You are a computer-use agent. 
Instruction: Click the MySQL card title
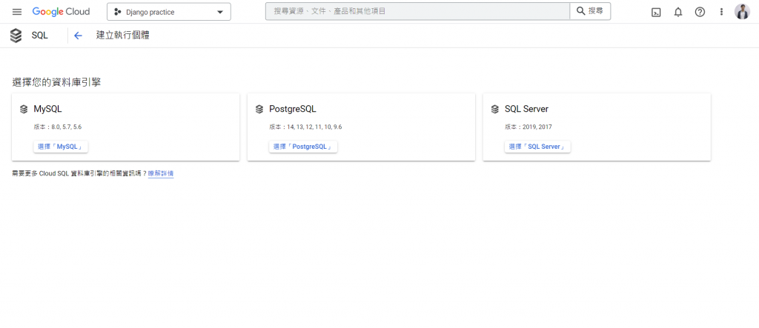48,110
